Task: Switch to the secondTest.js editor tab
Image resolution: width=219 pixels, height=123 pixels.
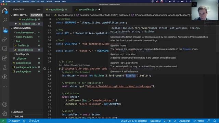Action: (x=86, y=10)
